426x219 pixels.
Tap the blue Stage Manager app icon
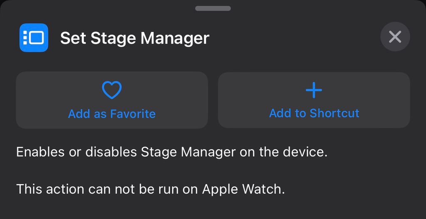34,38
